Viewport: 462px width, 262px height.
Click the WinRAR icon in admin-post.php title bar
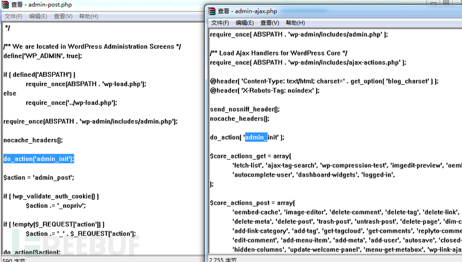click(x=5, y=5)
